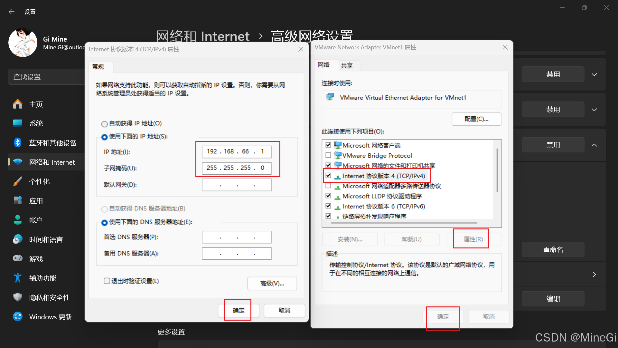Image resolution: width=618 pixels, height=348 pixels.
Task: Uncheck the Internet Protocol Version 6 (TCP/IPv6) checkbox
Action: click(x=328, y=206)
